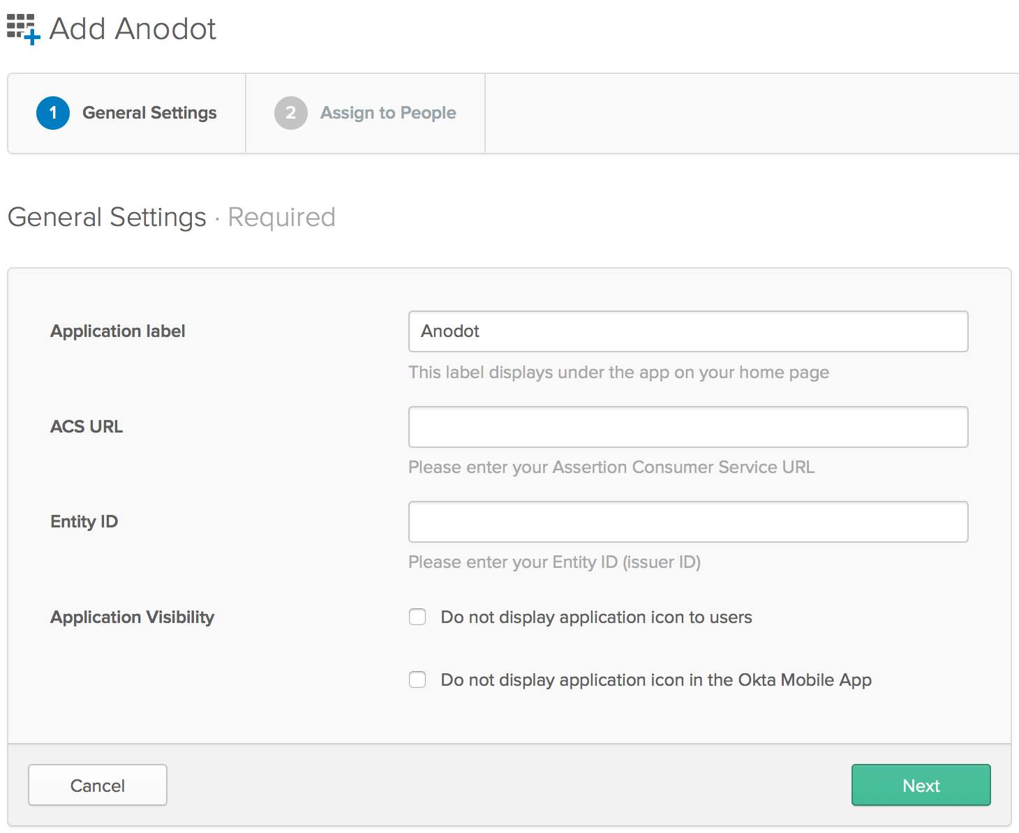Proceed with the green Next button
This screenshot has width=1019, height=833.
921,785
